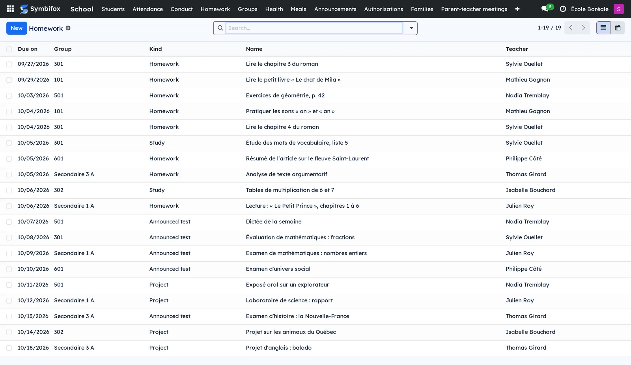
Task: Click the magnifying glass search icon
Action: click(220, 28)
